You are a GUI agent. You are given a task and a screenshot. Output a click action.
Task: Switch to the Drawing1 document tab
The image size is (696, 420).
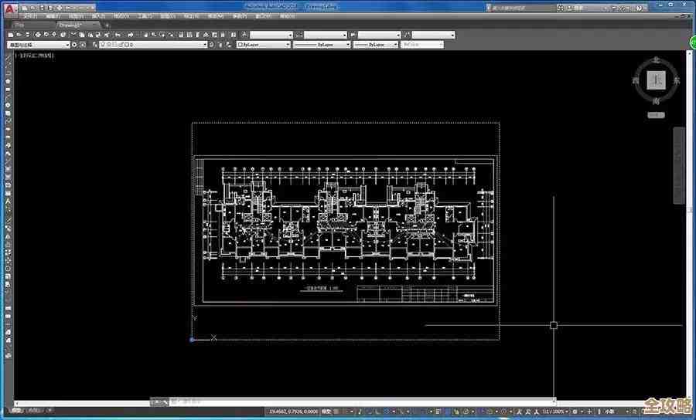tap(72, 25)
